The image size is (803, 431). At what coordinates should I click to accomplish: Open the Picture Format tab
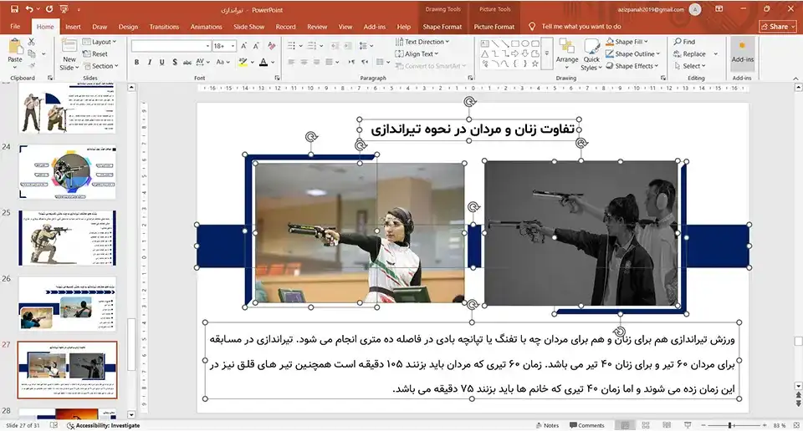click(494, 27)
